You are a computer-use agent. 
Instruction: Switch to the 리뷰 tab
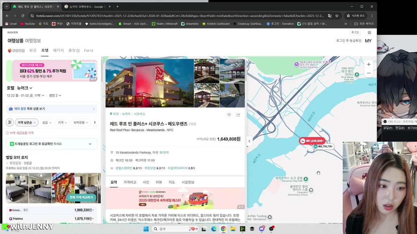pos(159,182)
